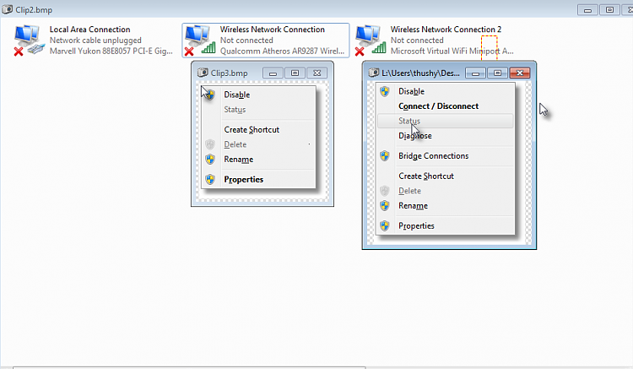Click the Clip2.bmp title bar icon
Viewport: 633px width, 369px height.
point(8,9)
